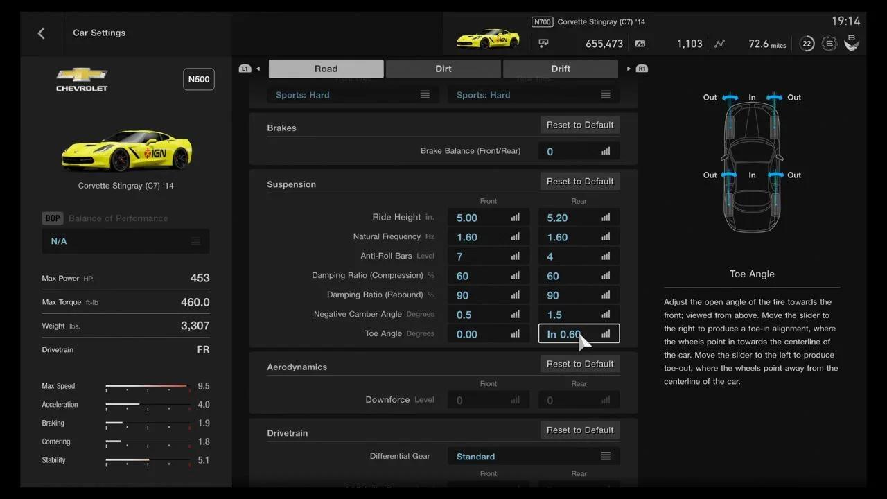Image resolution: width=887 pixels, height=499 pixels.
Task: Open Balance of Performance N/A dropdown
Action: click(x=125, y=241)
